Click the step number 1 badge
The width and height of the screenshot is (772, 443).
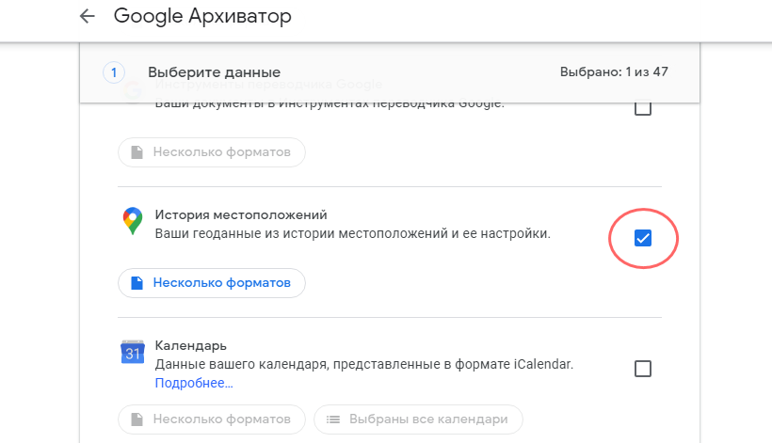tap(114, 72)
